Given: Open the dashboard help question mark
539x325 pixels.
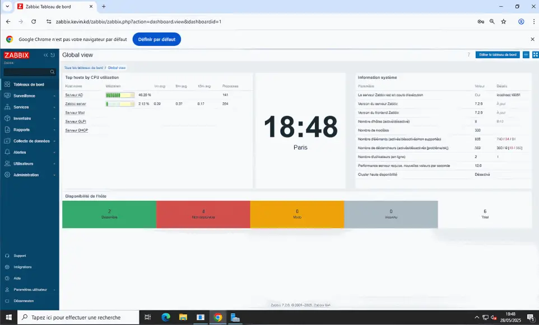Looking at the screenshot, I should [x=468, y=55].
